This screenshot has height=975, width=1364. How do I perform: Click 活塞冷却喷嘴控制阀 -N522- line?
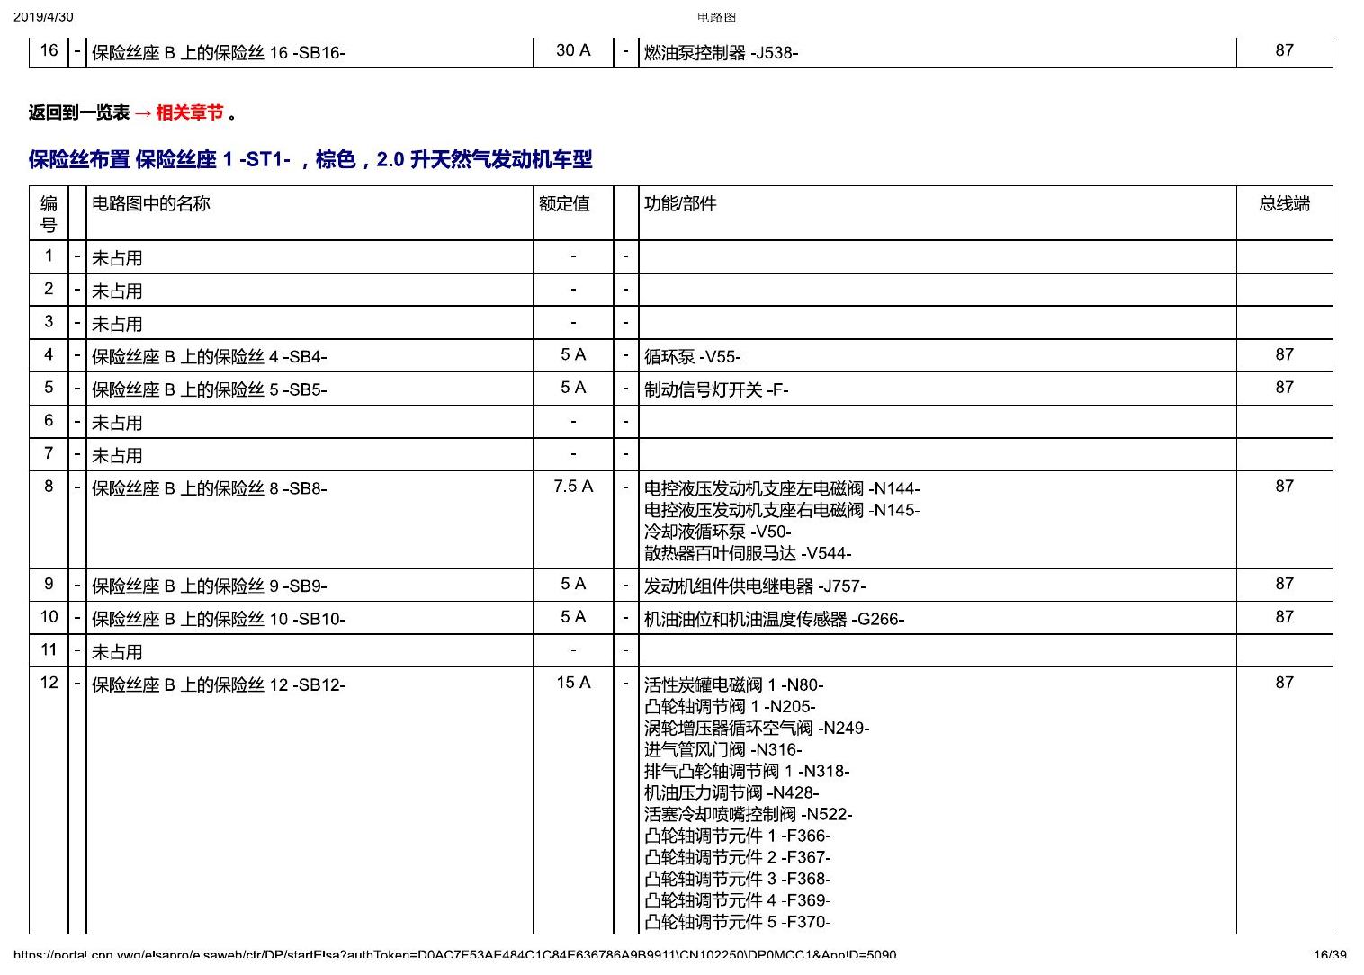coord(749,814)
